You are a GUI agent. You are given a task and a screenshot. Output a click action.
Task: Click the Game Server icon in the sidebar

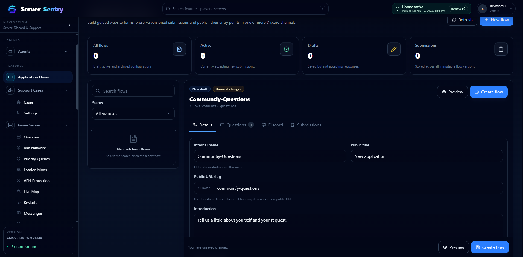pos(10,125)
